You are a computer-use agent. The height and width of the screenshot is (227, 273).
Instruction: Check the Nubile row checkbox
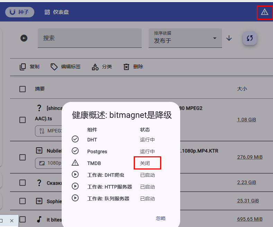23,157
